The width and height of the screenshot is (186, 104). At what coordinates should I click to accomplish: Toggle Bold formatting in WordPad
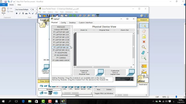tap(17, 13)
